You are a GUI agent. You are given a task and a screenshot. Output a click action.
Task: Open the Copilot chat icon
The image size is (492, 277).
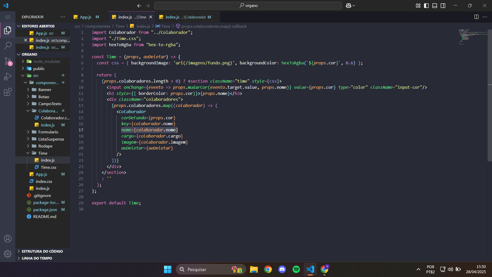348,6
